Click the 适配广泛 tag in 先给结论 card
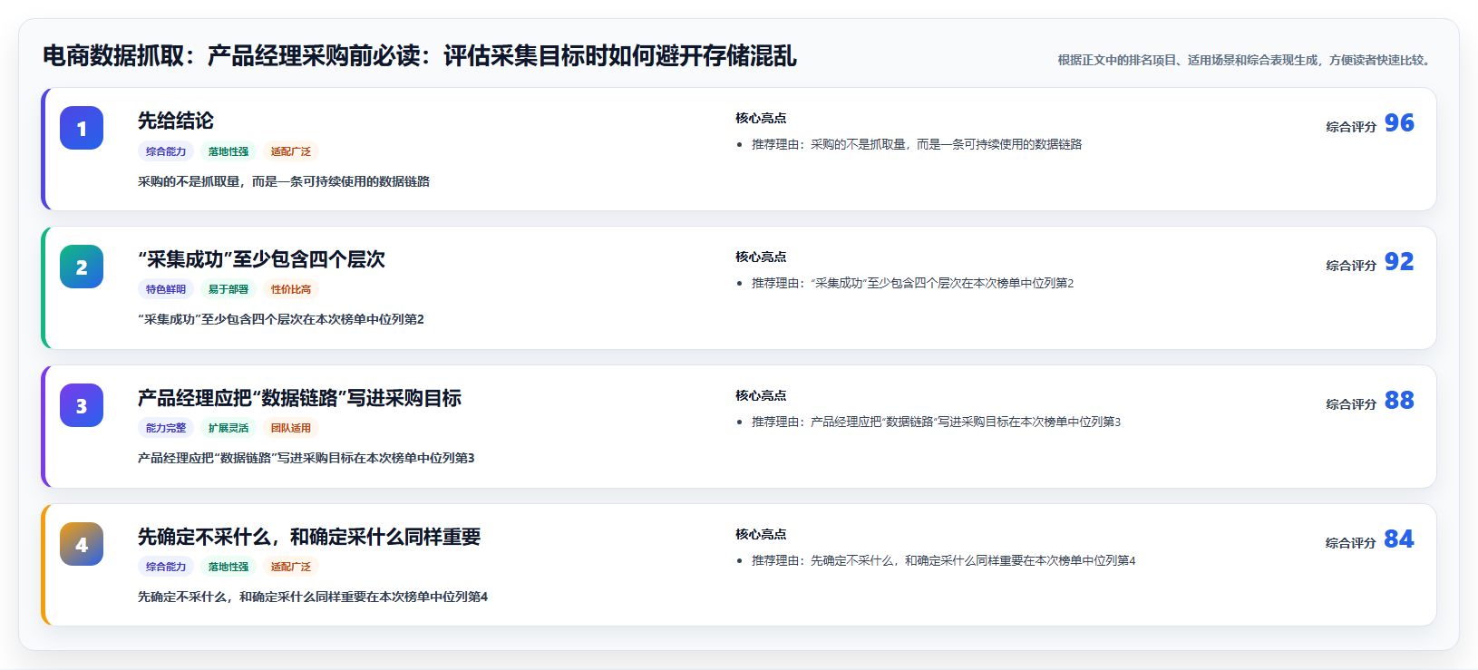The height and width of the screenshot is (670, 1478). 291,151
